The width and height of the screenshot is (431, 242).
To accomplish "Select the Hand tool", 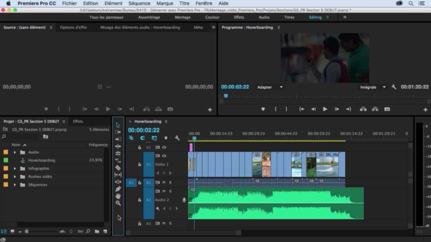I will tap(118, 196).
